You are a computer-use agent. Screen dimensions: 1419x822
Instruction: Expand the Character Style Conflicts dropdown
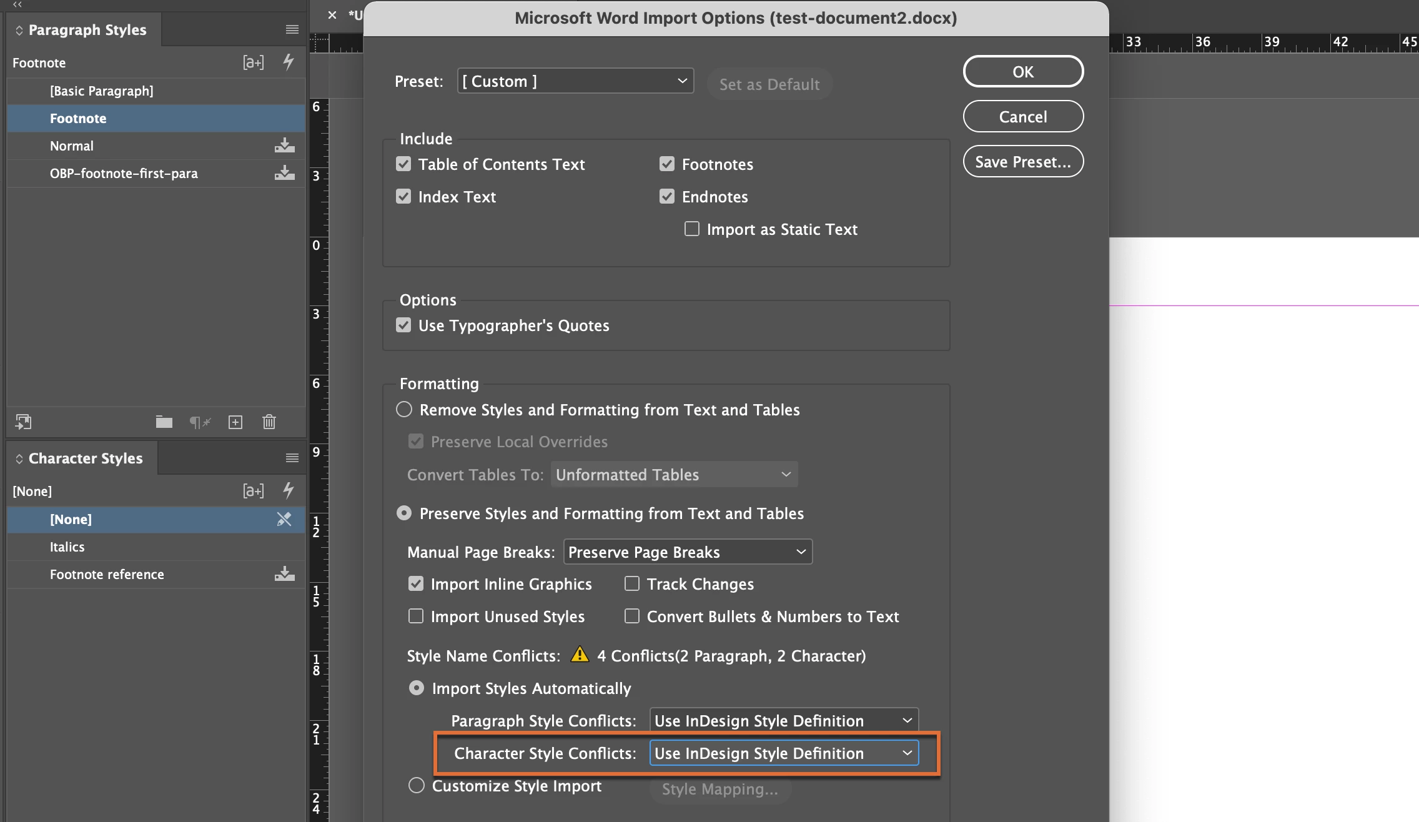784,753
